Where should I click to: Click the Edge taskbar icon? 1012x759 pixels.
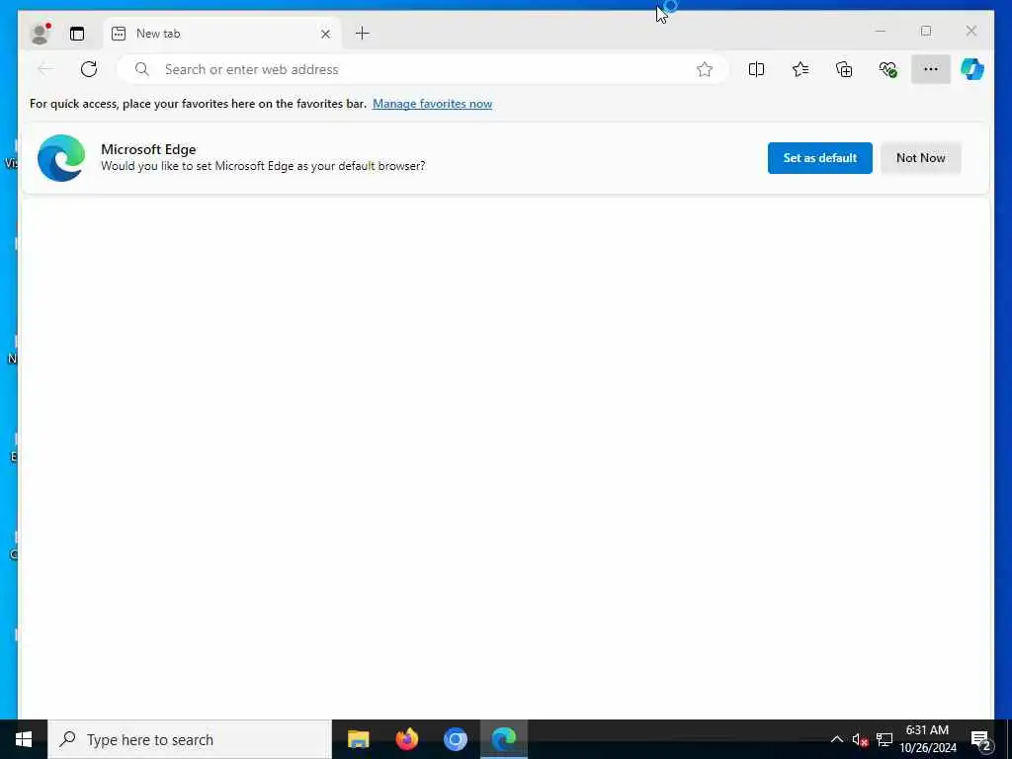pyautogui.click(x=503, y=739)
